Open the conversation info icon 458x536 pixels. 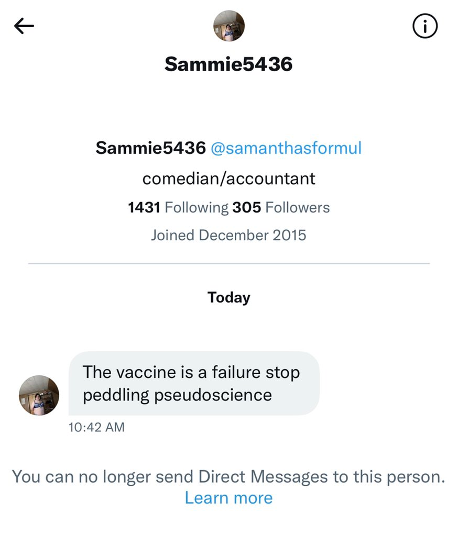pos(425,26)
